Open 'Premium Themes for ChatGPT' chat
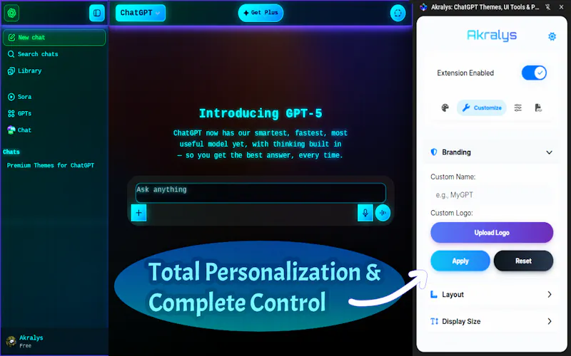This screenshot has width=571, height=356. 51,165
